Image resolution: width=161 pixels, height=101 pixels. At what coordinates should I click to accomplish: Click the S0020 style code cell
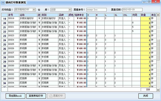click(x=13, y=23)
